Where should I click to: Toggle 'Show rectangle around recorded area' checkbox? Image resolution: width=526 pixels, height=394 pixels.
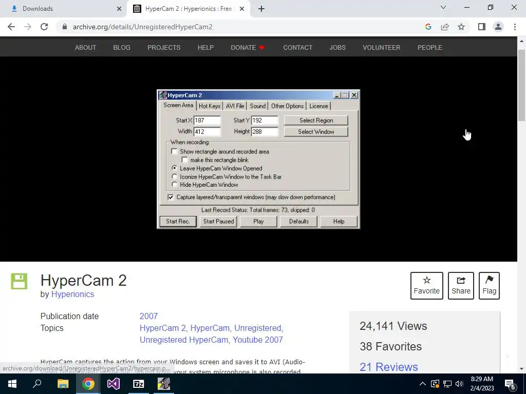[x=174, y=151]
